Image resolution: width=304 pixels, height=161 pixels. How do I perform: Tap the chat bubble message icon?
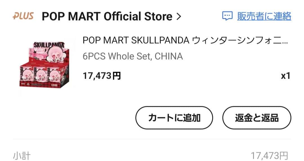227,16
